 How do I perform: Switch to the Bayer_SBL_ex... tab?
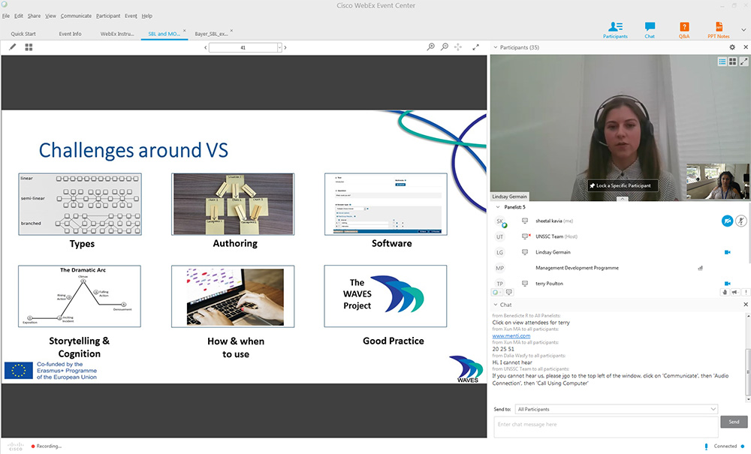click(x=211, y=34)
